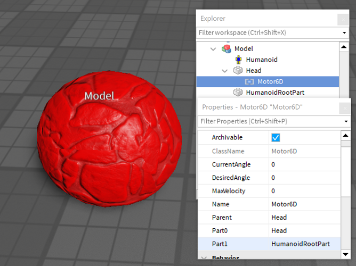The width and height of the screenshot is (356, 266).
Task: Open the Filter Properties dropdown arrow
Action: pos(346,121)
